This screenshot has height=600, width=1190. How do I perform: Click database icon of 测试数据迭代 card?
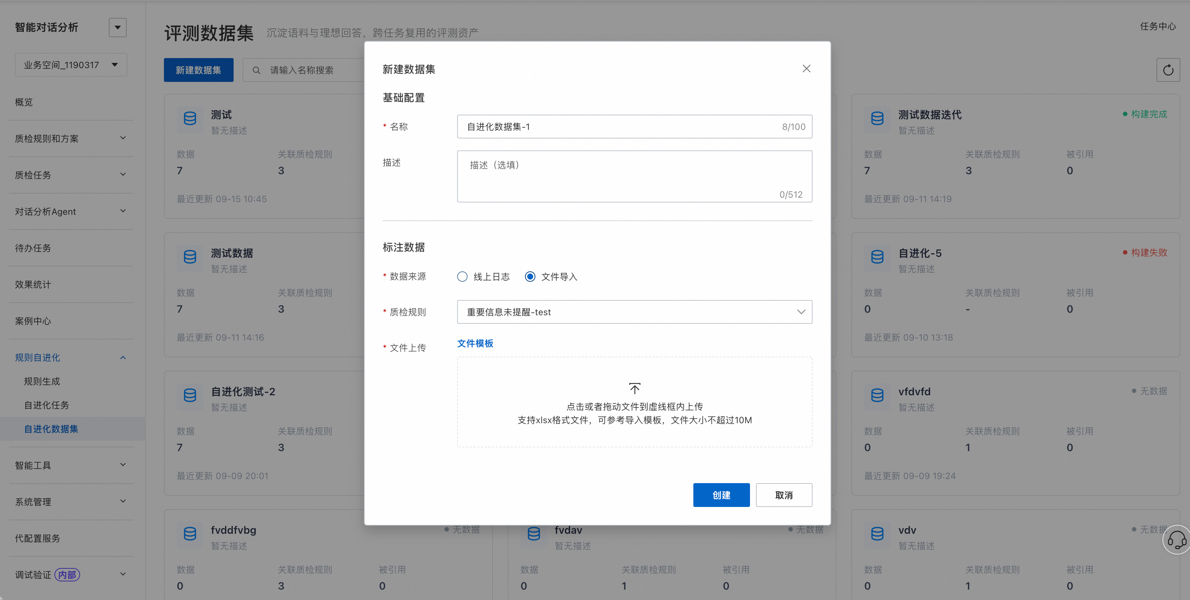tap(877, 119)
